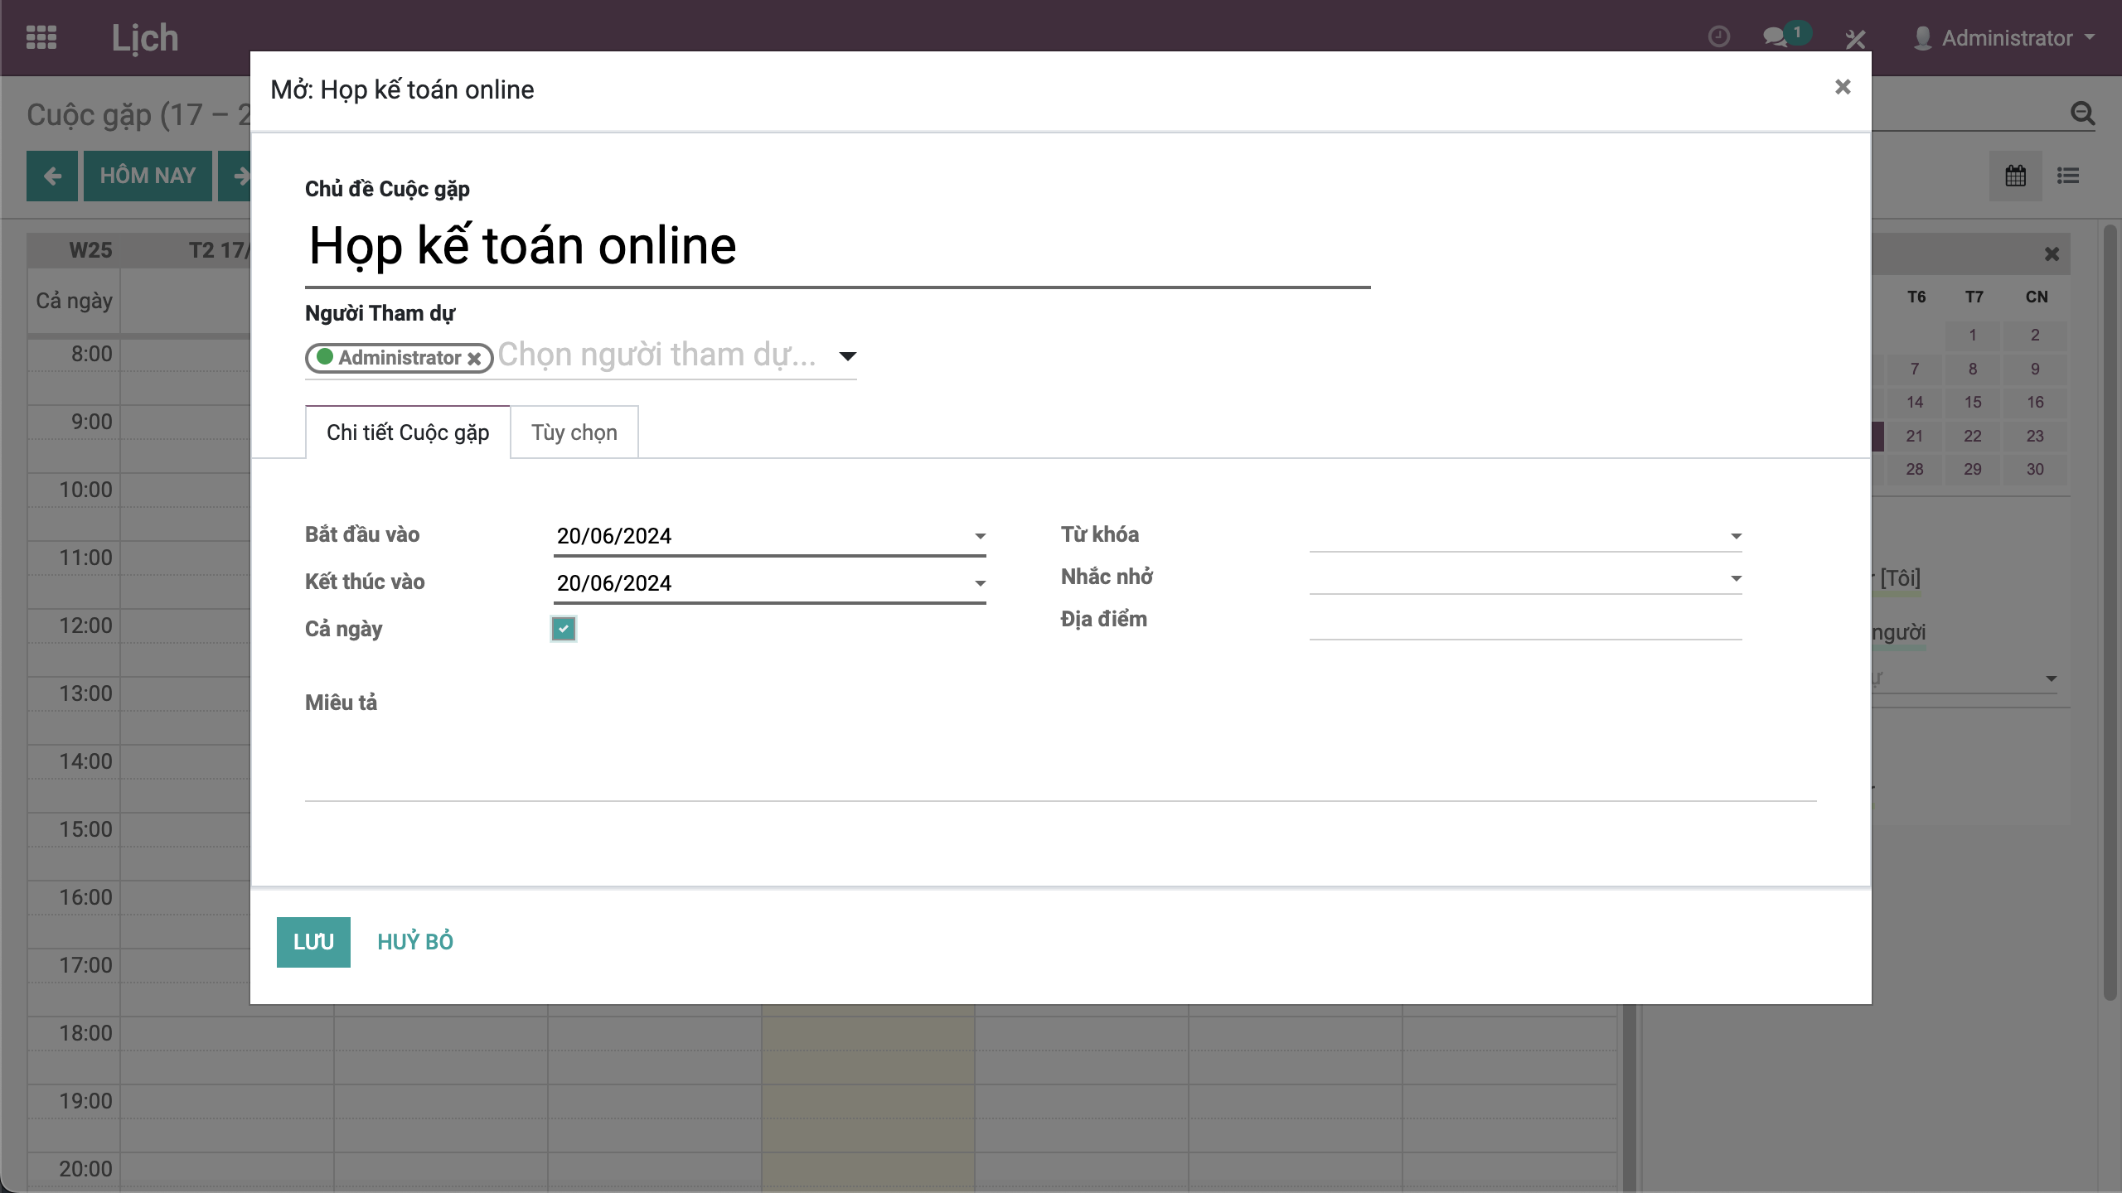Close the meeting dialog

[x=1842, y=87]
